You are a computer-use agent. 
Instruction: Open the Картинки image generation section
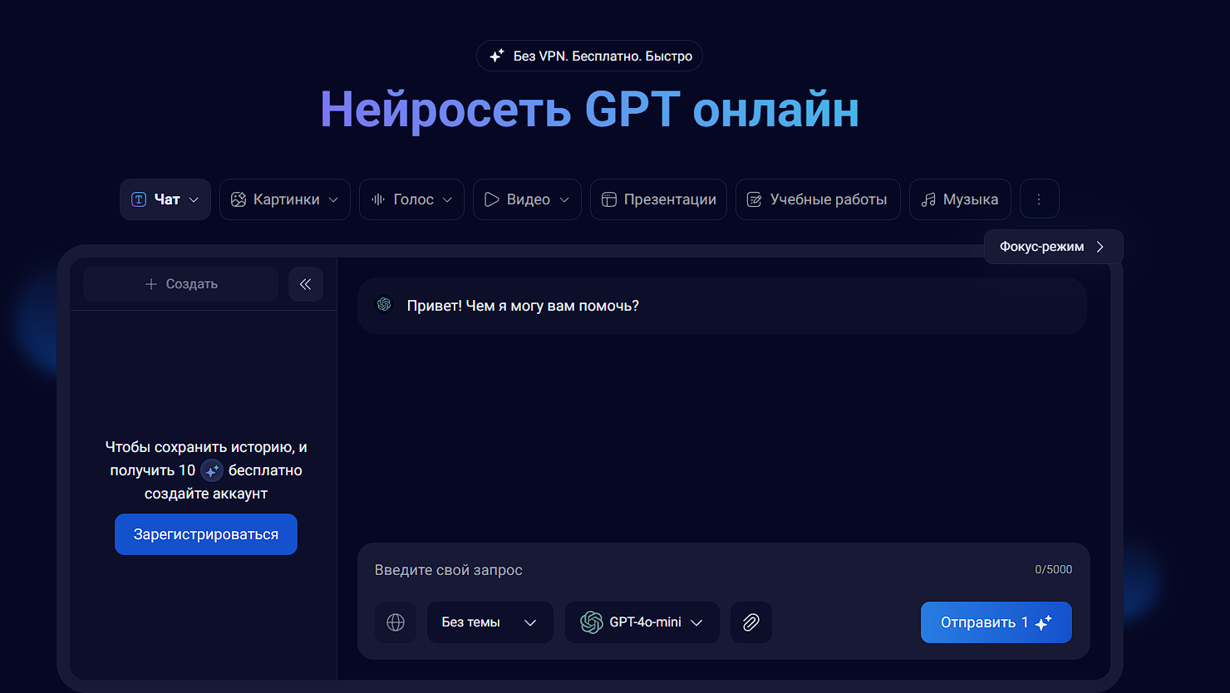(x=284, y=199)
